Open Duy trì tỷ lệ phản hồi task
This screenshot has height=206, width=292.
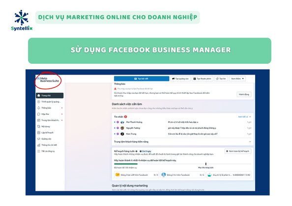229,175
